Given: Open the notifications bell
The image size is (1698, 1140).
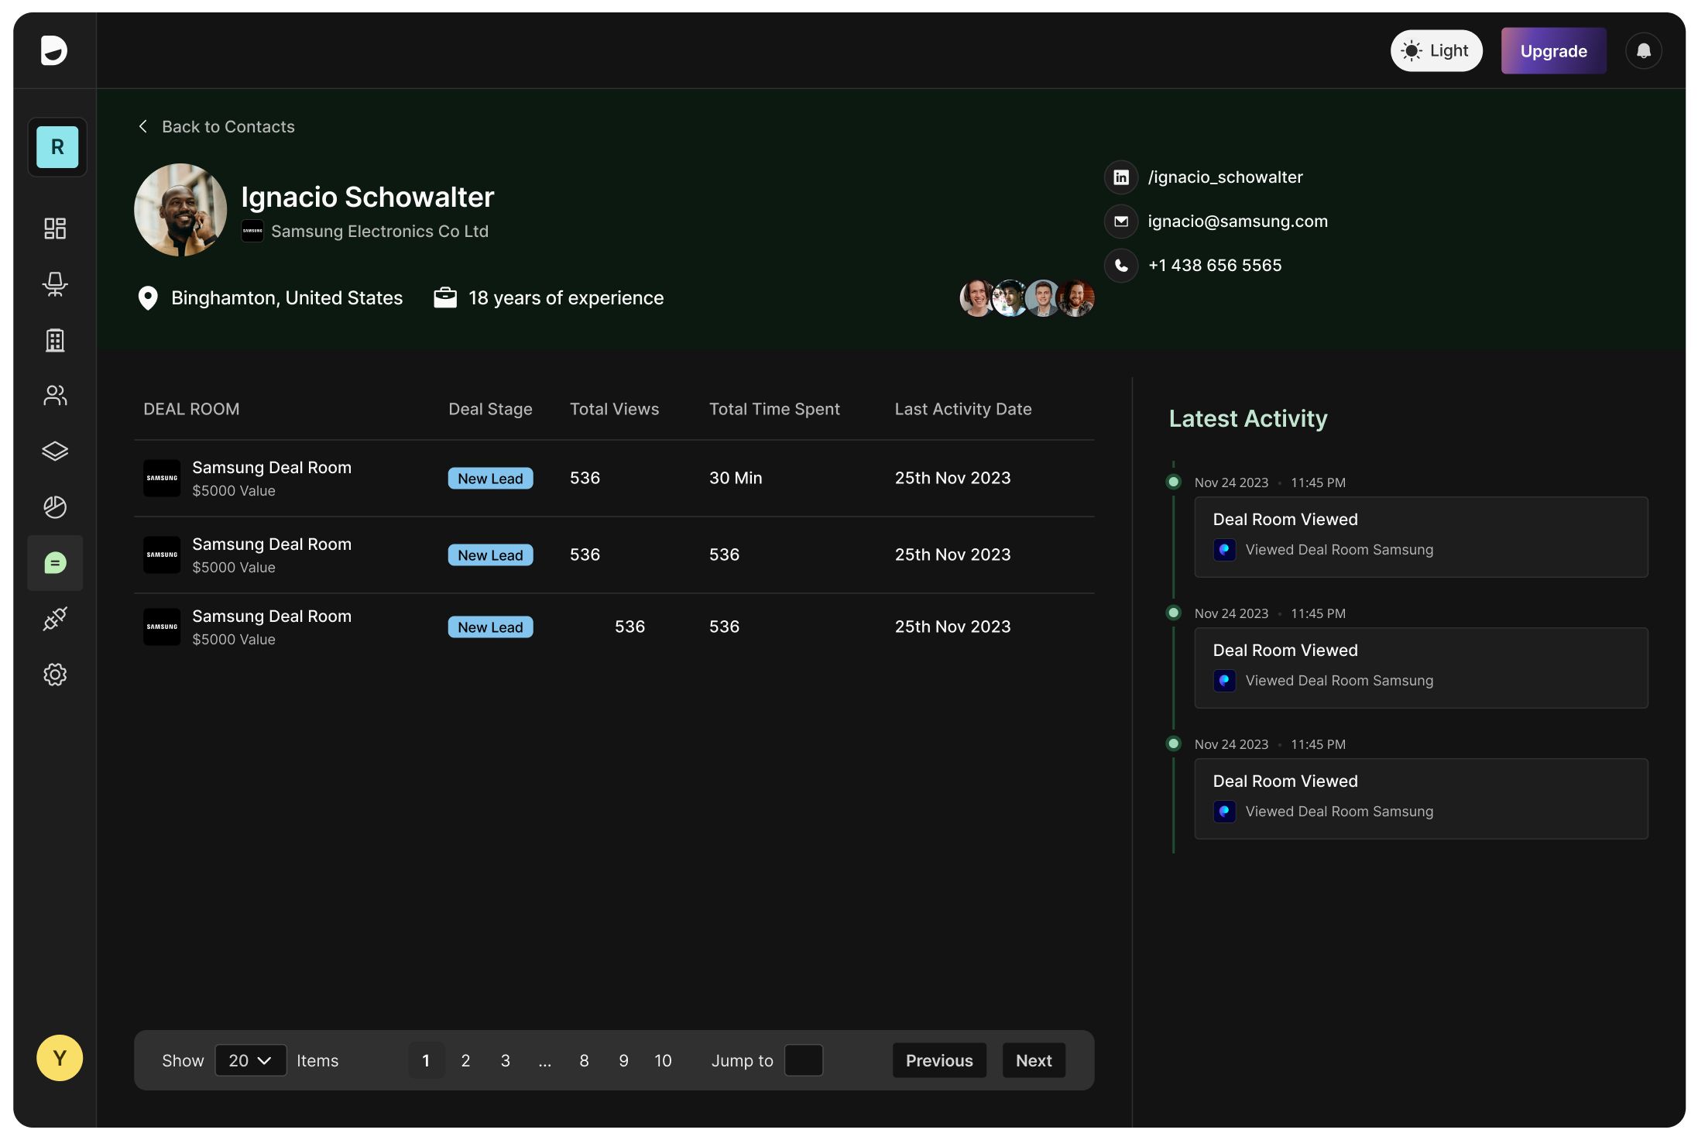Looking at the screenshot, I should pos(1644,51).
